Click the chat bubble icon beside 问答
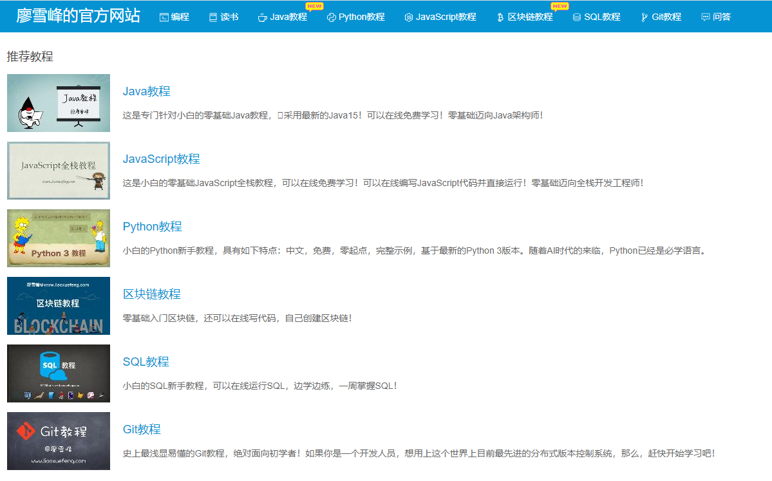Screen dimensions: 772x481 coord(703,17)
